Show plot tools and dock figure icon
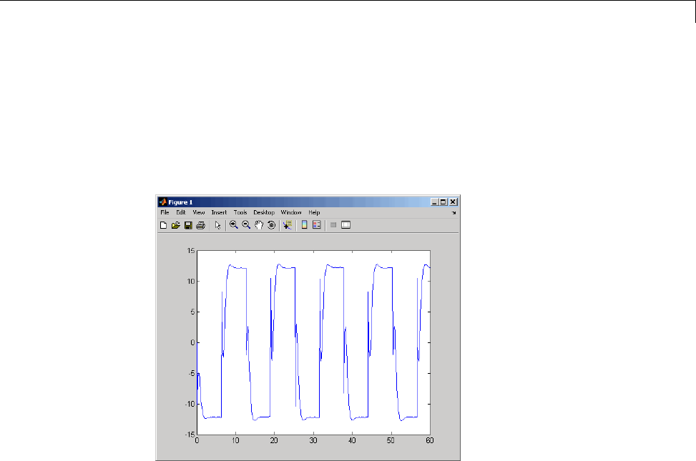This screenshot has height=461, width=696. click(x=345, y=225)
